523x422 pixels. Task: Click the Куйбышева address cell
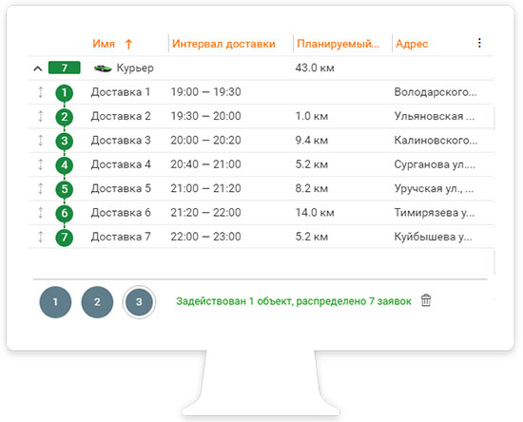pos(433,237)
